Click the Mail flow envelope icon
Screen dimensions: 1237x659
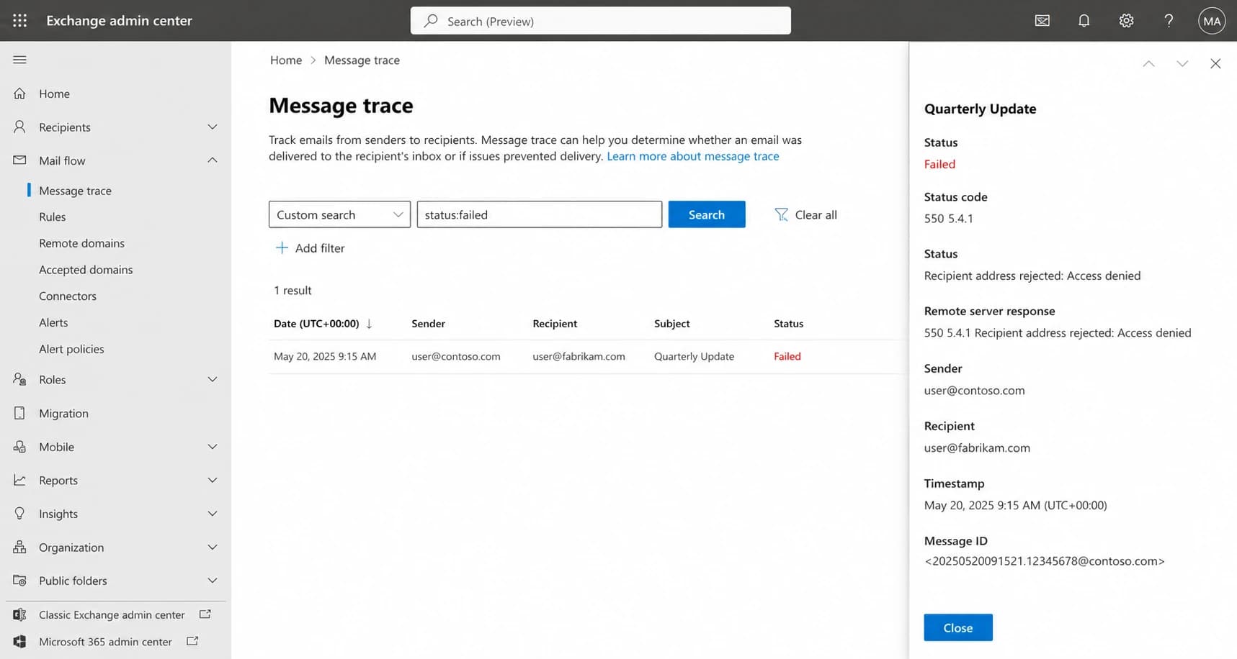20,160
